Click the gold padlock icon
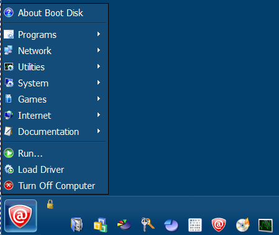The image size is (279, 235). coord(50,204)
